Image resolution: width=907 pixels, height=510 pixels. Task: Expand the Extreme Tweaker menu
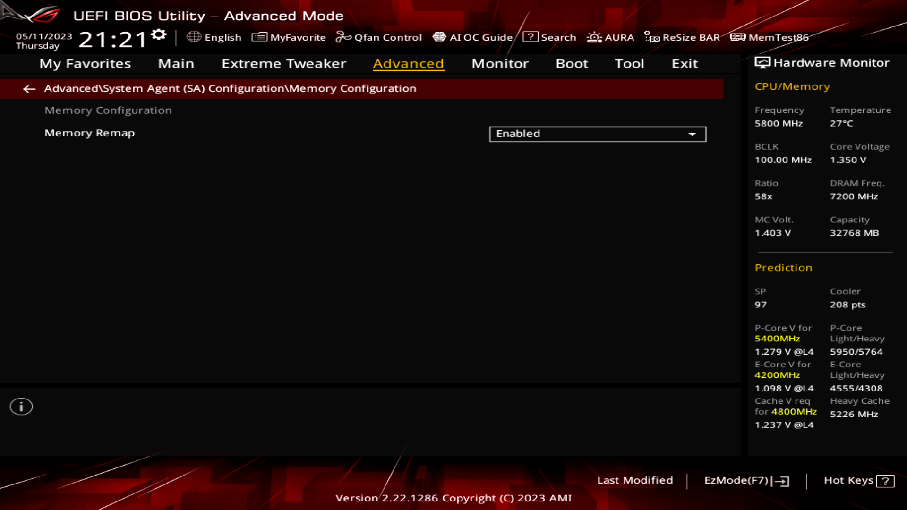pos(284,63)
